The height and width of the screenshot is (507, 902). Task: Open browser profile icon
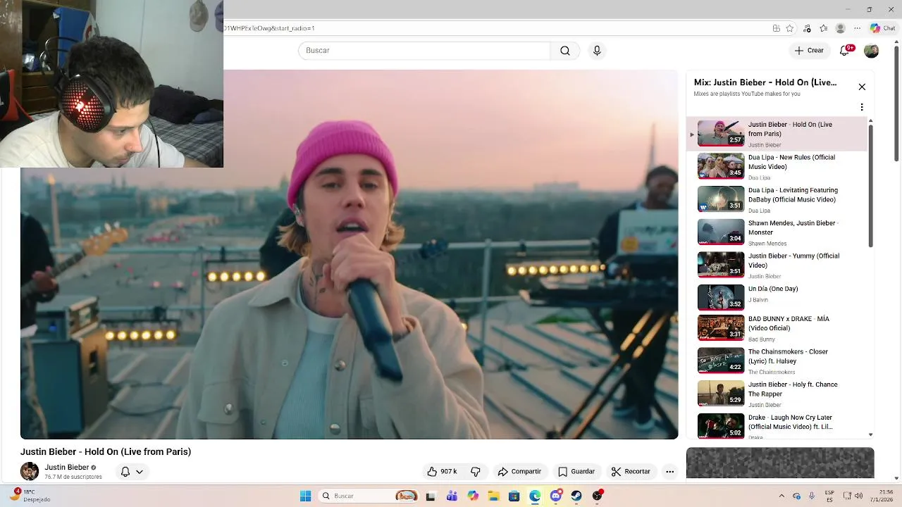840,28
